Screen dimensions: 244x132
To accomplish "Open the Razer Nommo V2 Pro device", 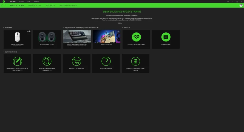I will tap(47, 39).
